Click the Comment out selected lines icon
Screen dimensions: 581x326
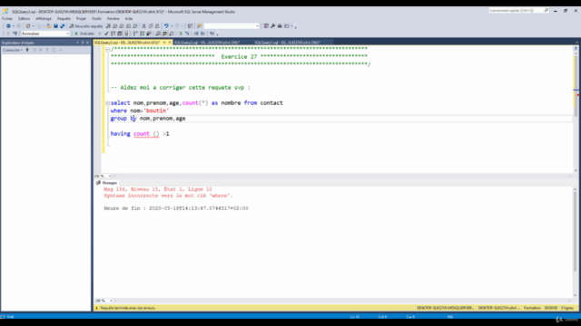tap(181, 34)
